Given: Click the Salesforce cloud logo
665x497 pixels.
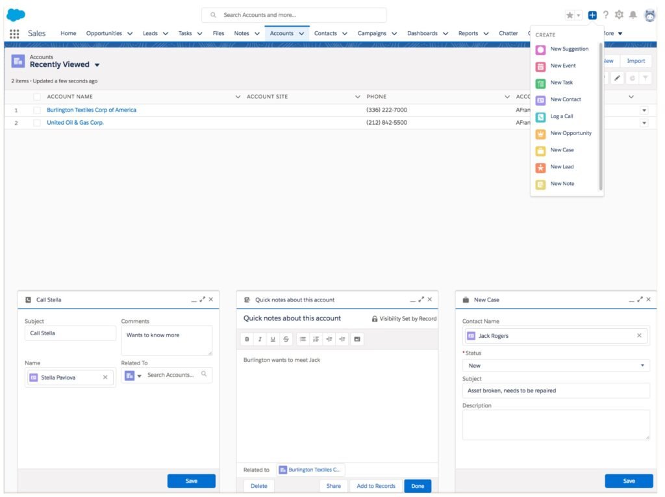Looking at the screenshot, I should pyautogui.click(x=16, y=15).
